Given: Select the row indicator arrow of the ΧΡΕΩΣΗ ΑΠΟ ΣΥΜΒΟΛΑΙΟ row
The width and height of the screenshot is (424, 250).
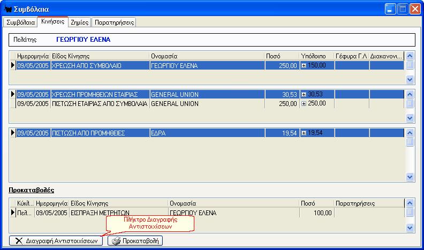Looking at the screenshot, I should 13,65.
